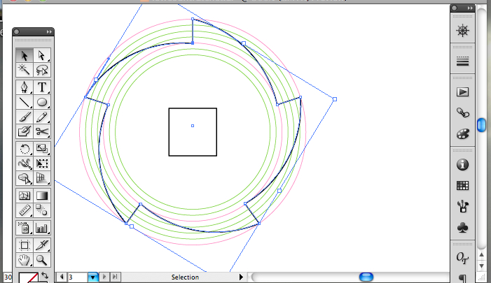Viewport: 491px width, 283px height.
Task: Open the Navigator panel (ship wheel icon)
Action: [x=462, y=31]
